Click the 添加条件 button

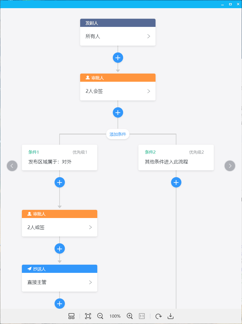tap(118, 134)
